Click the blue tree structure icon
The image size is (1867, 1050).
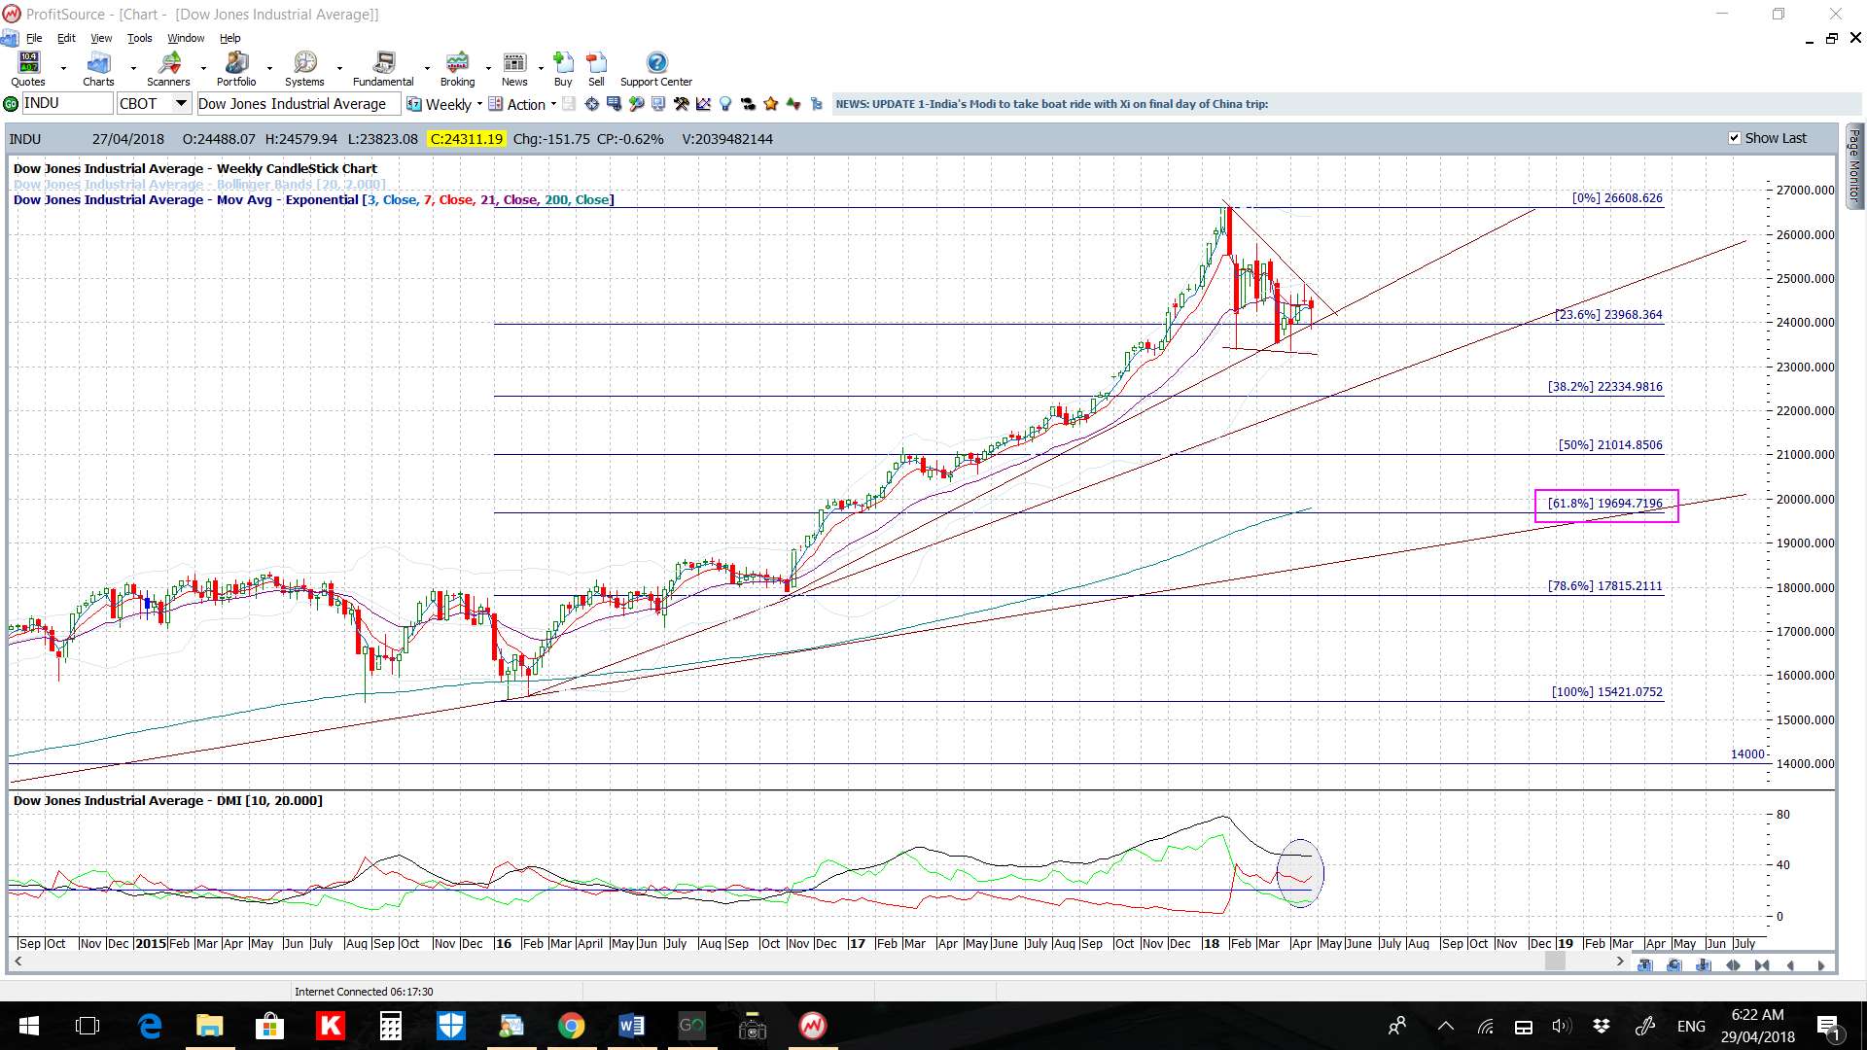coord(817,104)
